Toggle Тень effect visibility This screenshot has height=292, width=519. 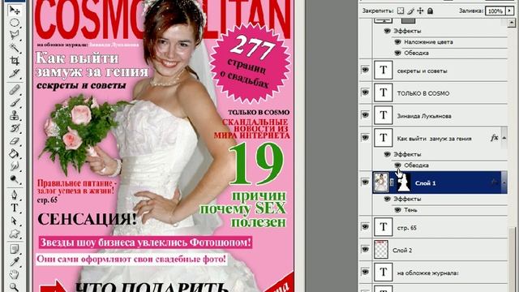click(x=398, y=210)
